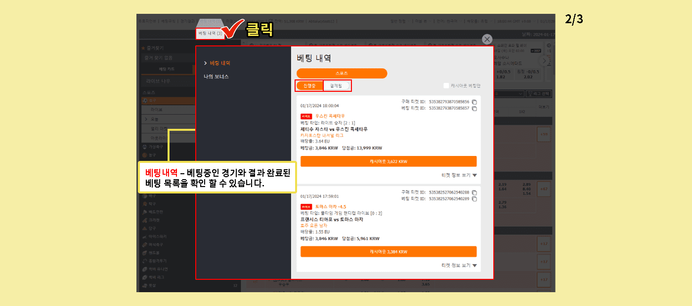Expand 티켓 정보 보기 for second bet
692x306 pixels.
[x=459, y=266]
